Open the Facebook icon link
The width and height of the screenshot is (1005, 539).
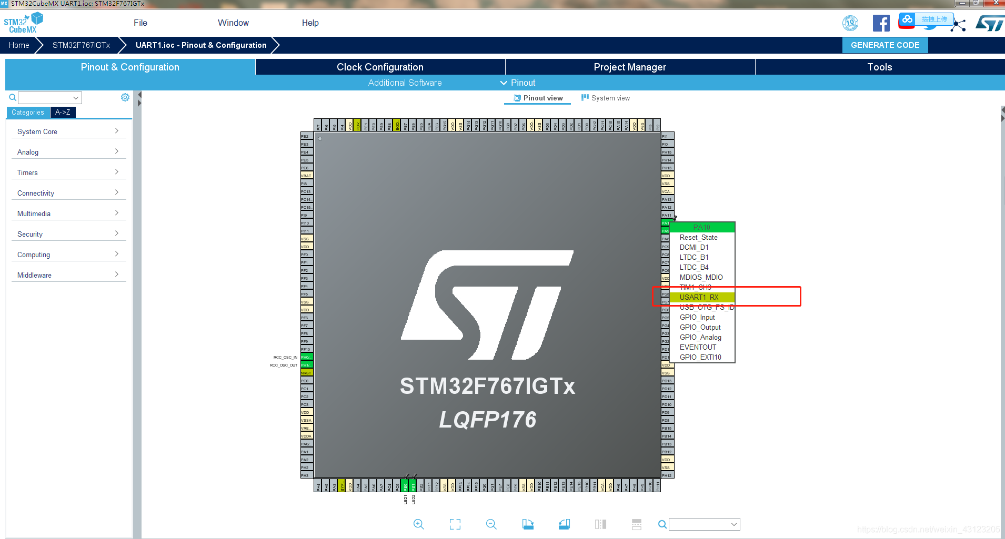pyautogui.click(x=881, y=23)
